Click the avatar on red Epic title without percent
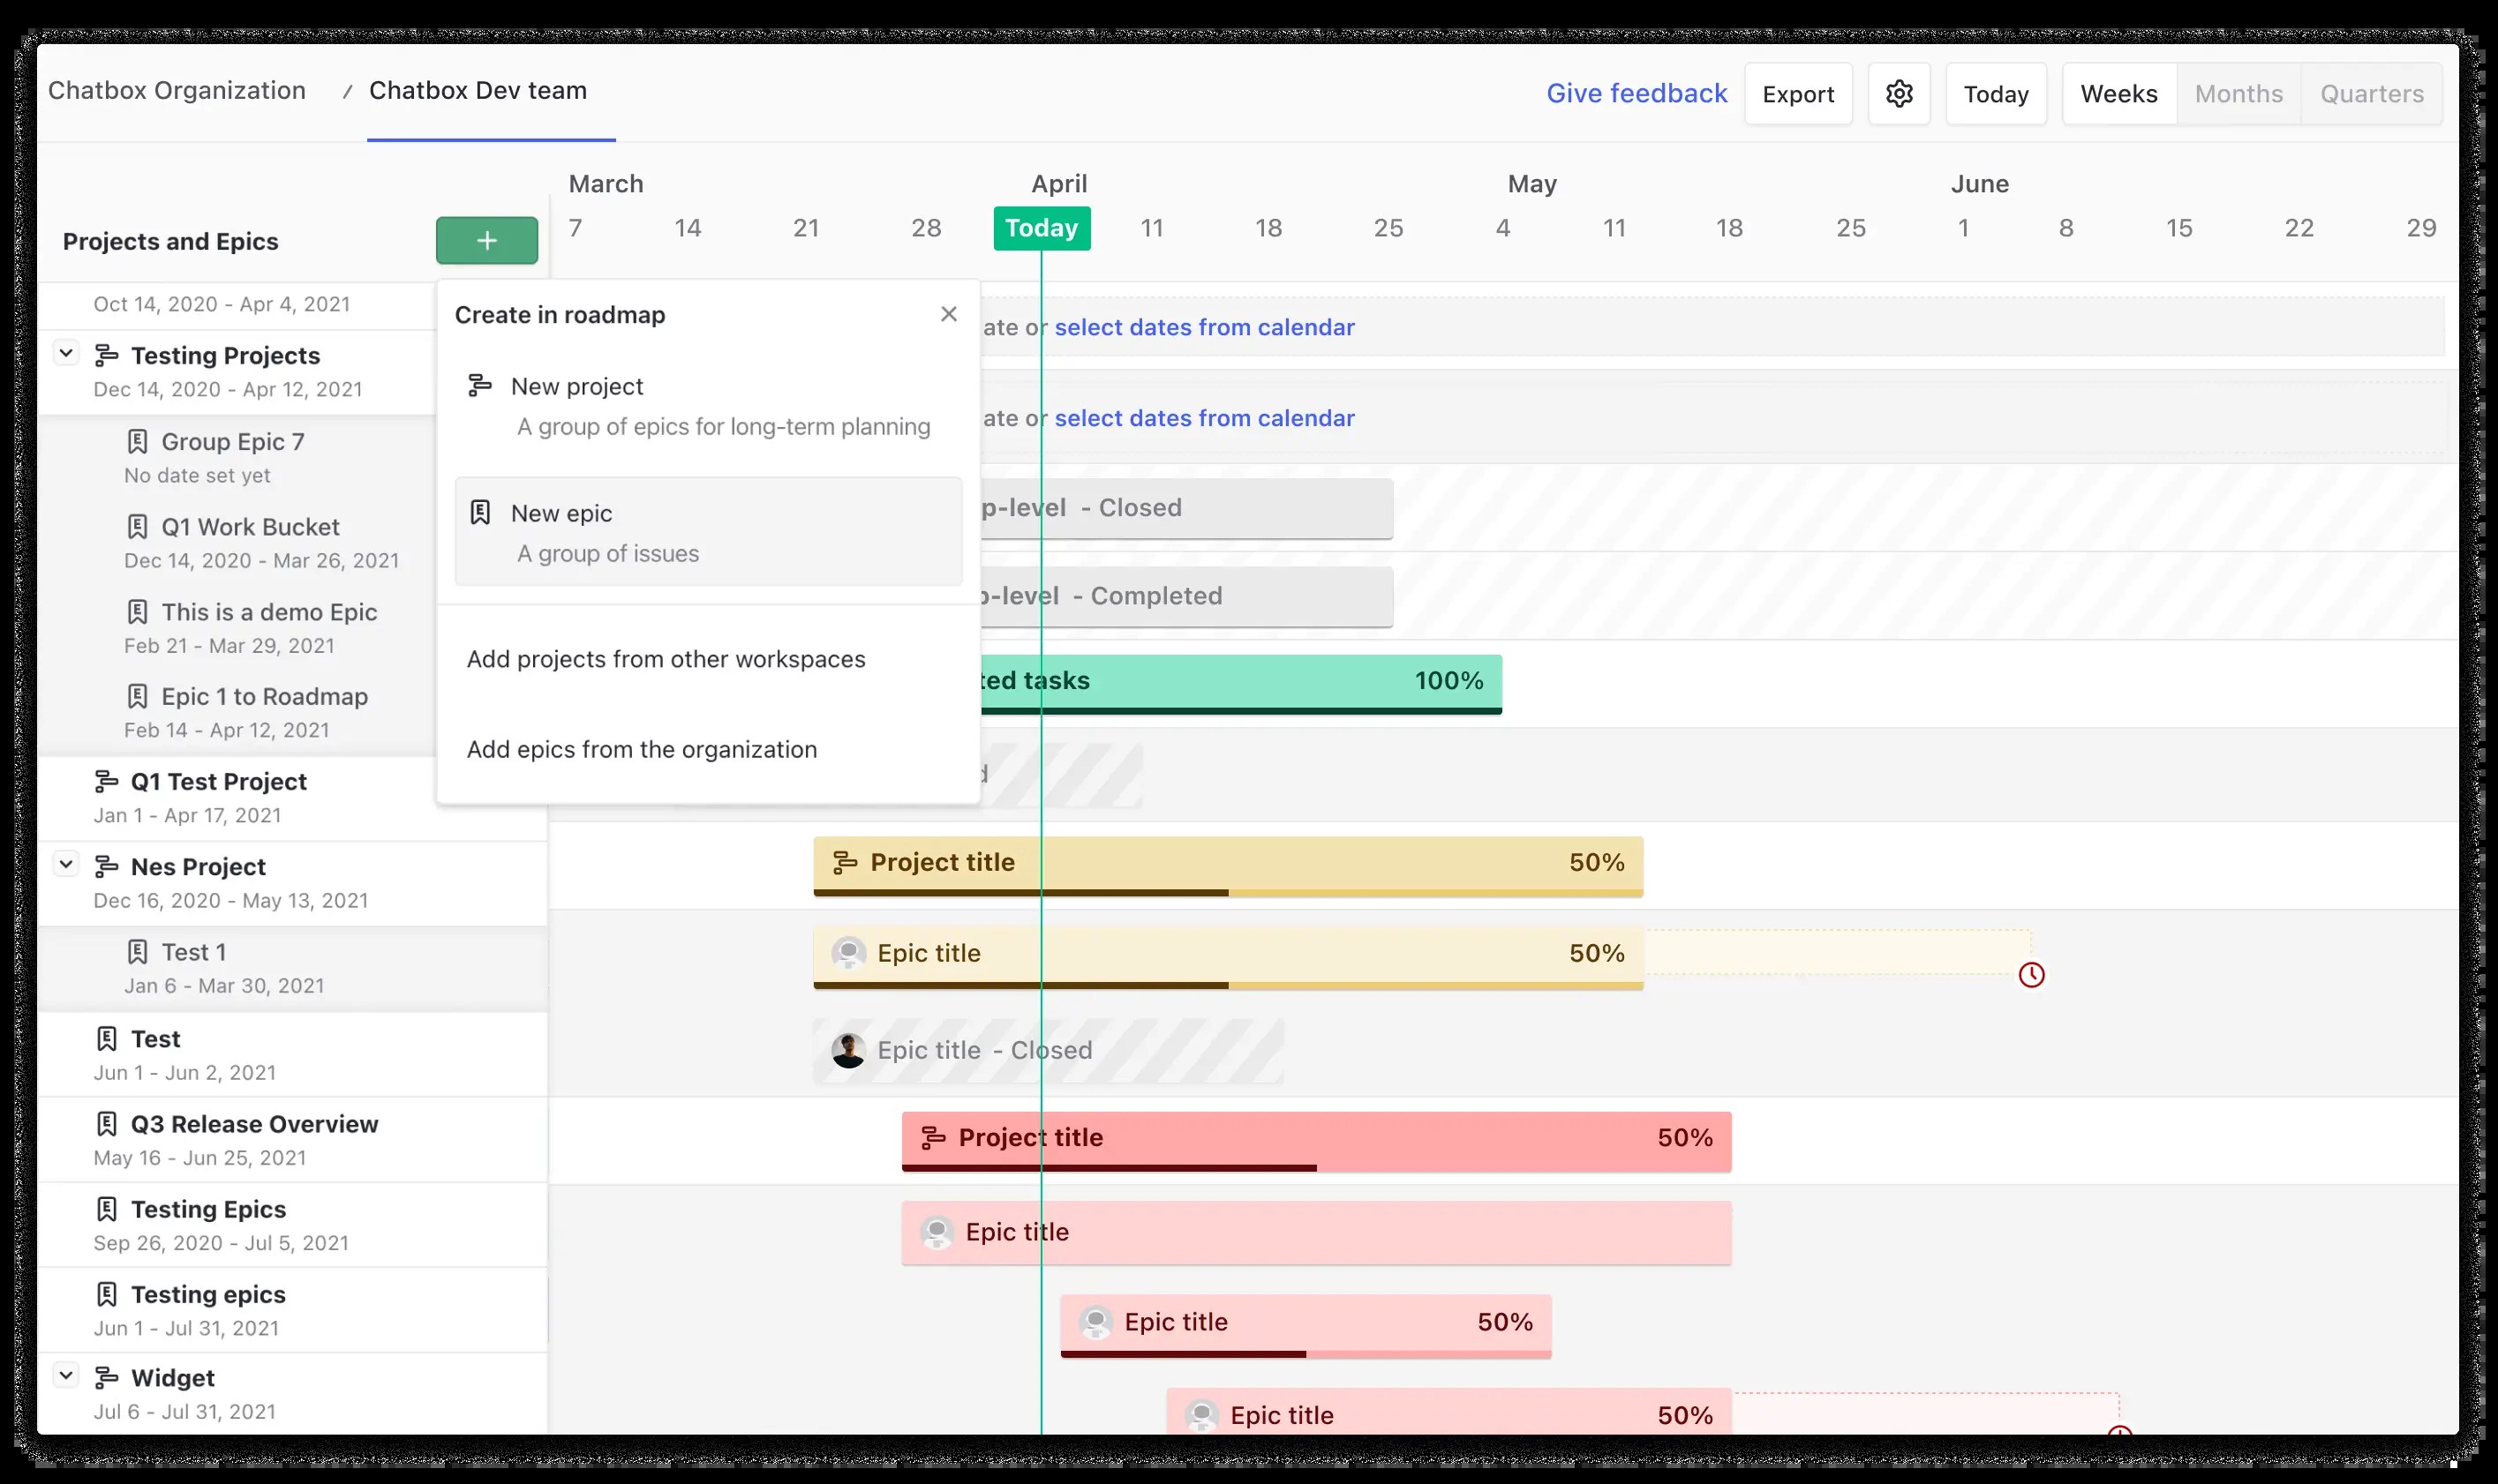 pyautogui.click(x=937, y=1232)
